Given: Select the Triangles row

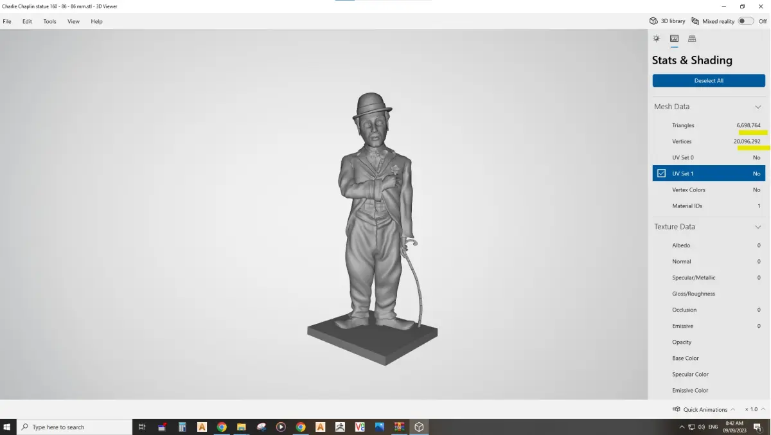Looking at the screenshot, I should click(709, 125).
